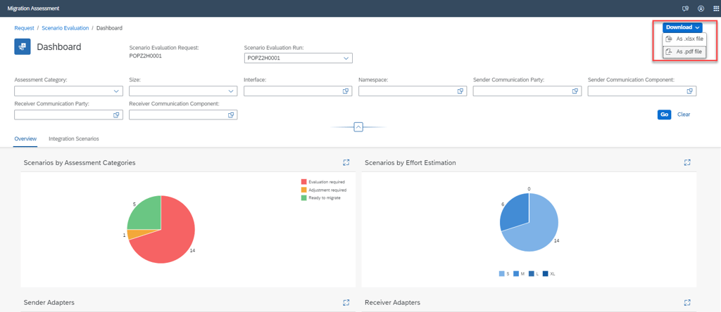Switch to the Integration Scenarios tab
Viewport: 721px width, 312px height.
tap(73, 138)
